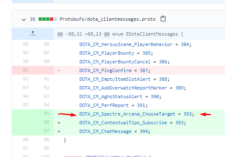Collapse the dota_clientmessages.proto file diff

tap(24, 19)
